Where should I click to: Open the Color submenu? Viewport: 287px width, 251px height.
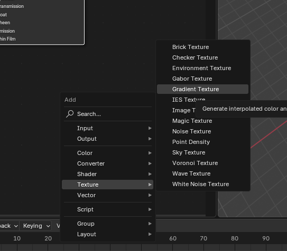coord(108,153)
